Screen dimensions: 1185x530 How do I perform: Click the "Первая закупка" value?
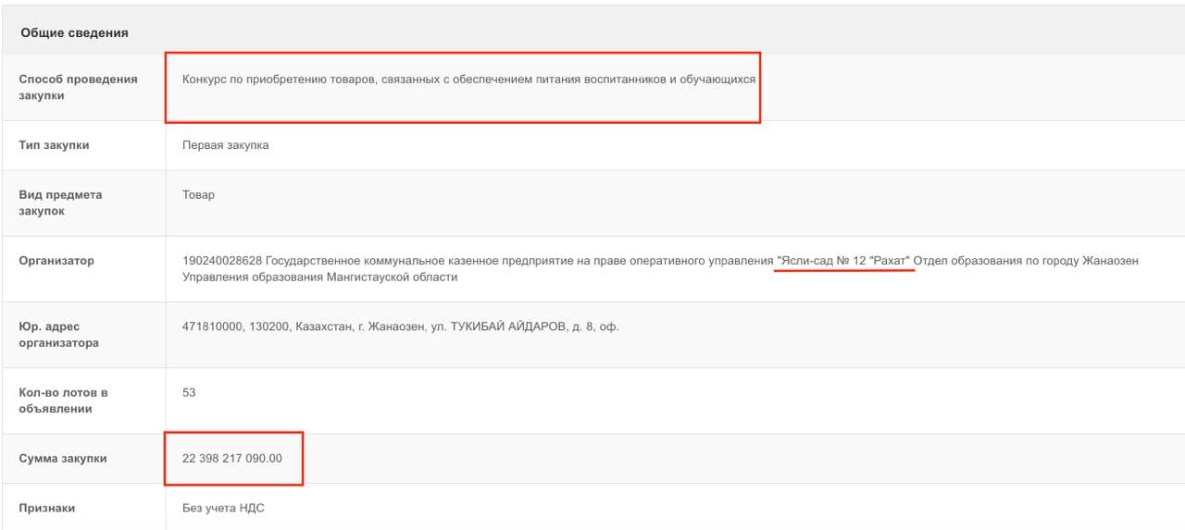[x=226, y=145]
